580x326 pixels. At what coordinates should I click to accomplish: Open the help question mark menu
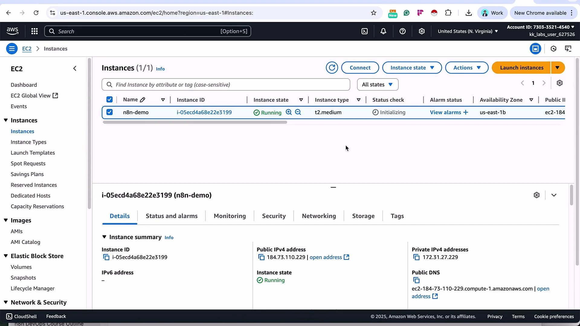click(402, 31)
